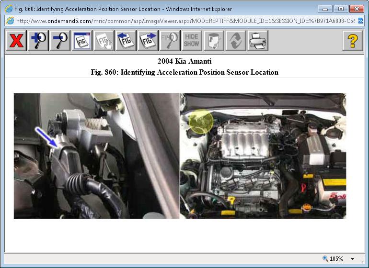Click the page icon in the address bar
369x268 pixels.
[x=10, y=21]
